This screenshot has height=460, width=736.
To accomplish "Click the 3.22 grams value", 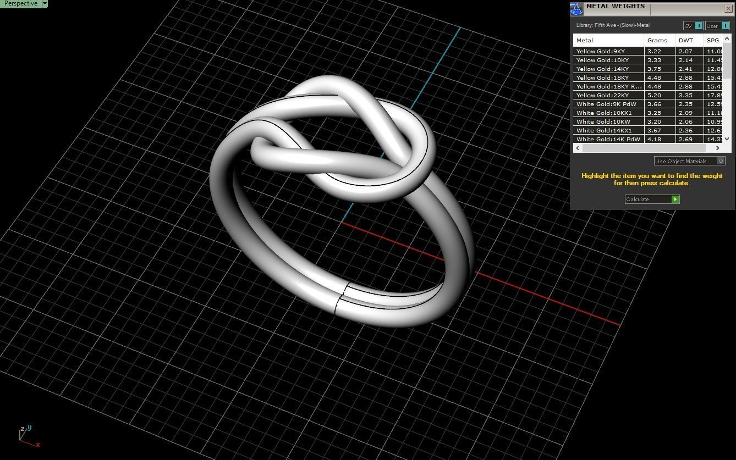I will point(654,51).
